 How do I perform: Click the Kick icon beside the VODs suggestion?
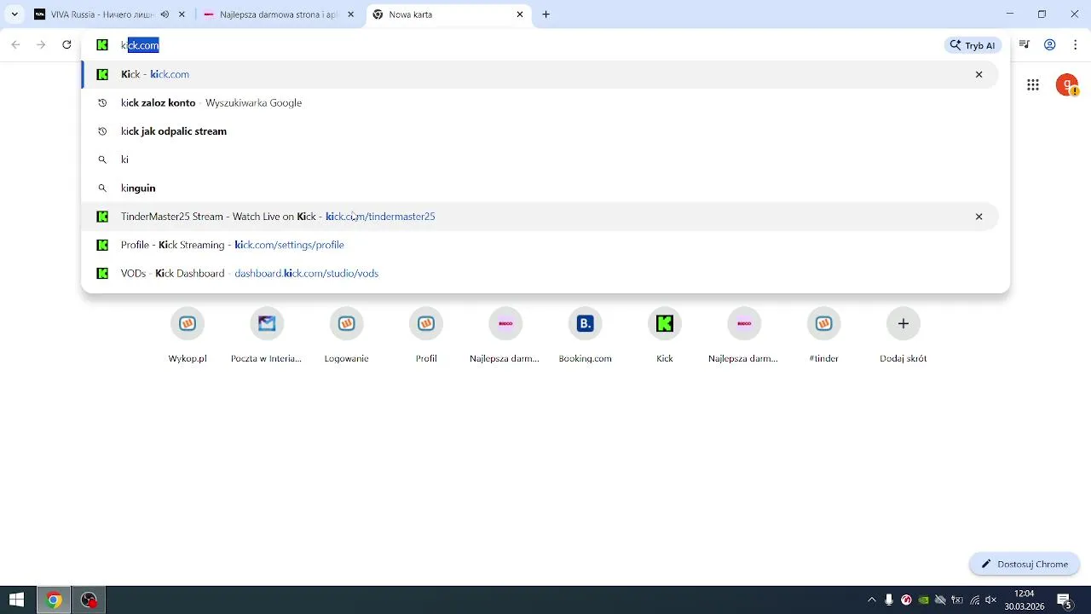click(102, 273)
